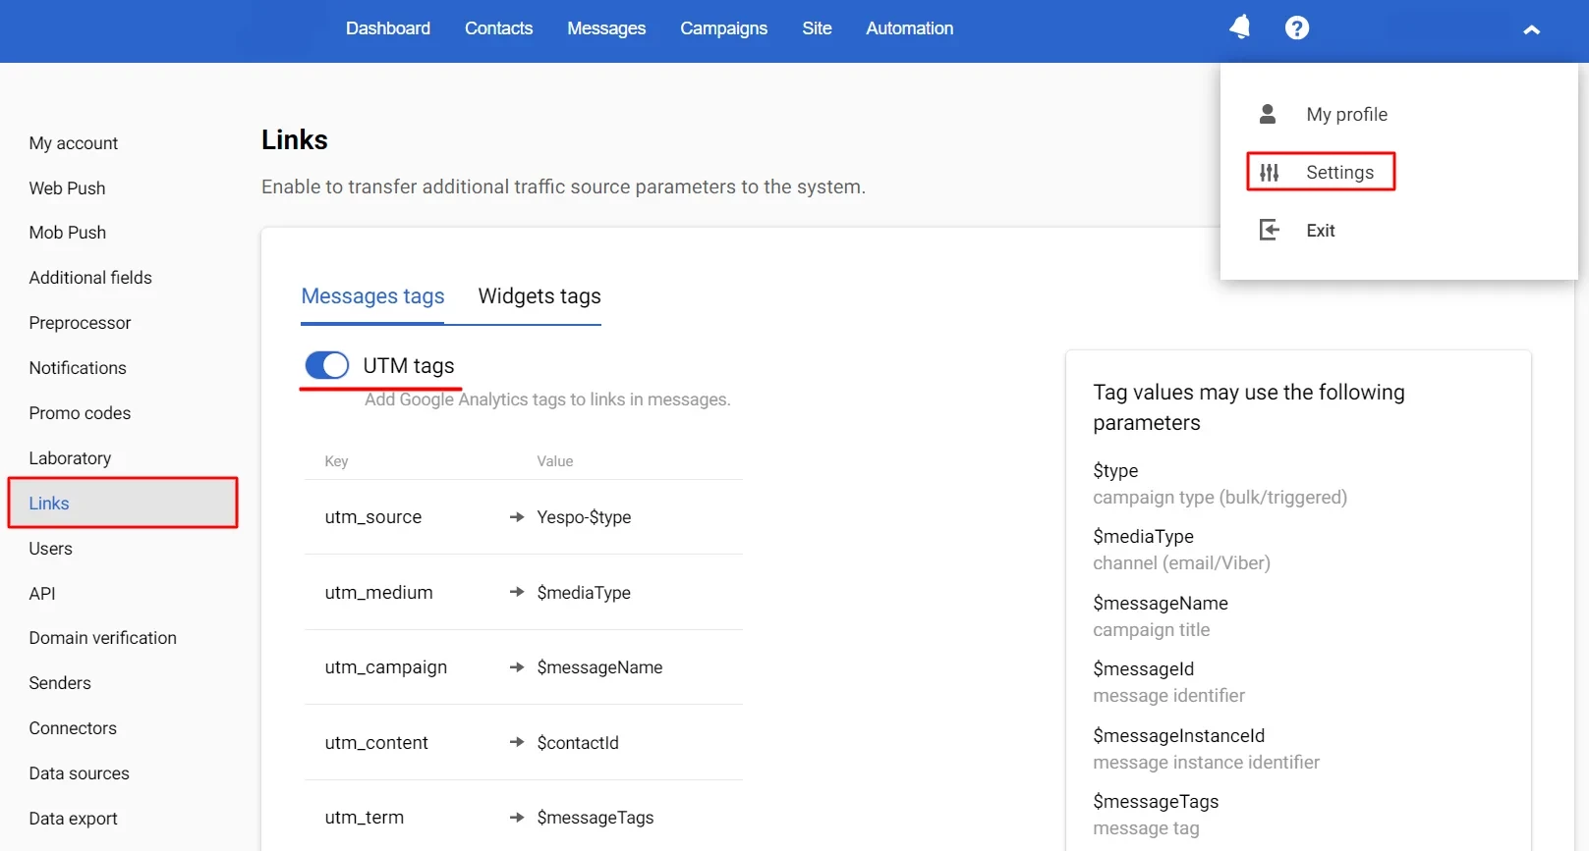Open My account in sidebar
The height and width of the screenshot is (851, 1589).
(73, 143)
